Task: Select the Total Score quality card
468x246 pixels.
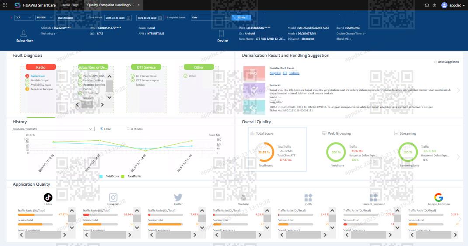Action: click(x=277, y=149)
